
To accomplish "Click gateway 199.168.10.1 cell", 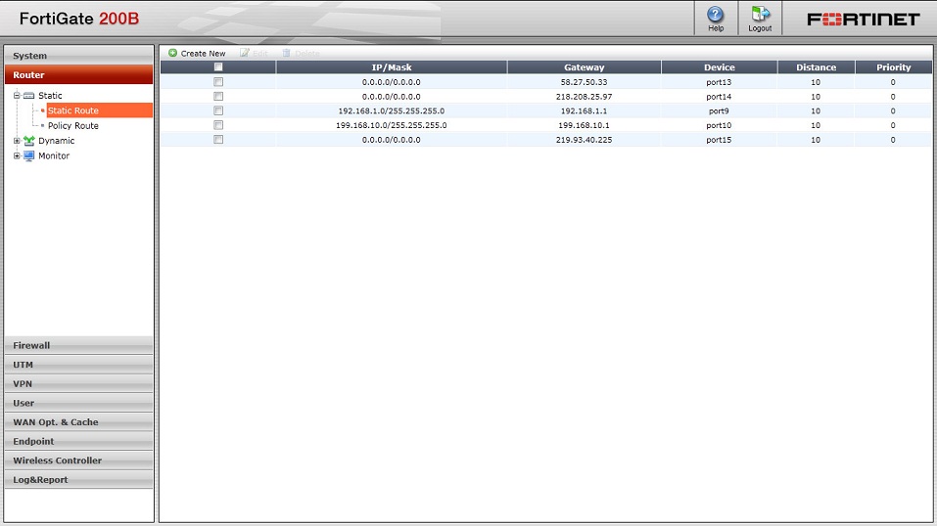I will (584, 125).
